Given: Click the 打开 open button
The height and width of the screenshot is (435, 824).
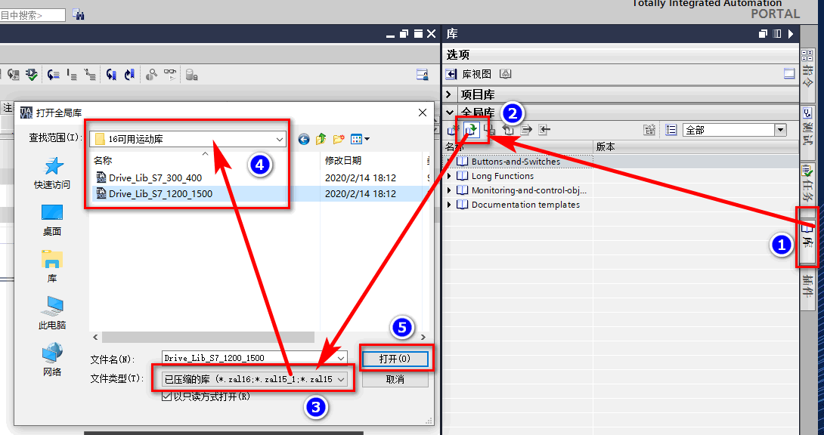Looking at the screenshot, I should 395,359.
